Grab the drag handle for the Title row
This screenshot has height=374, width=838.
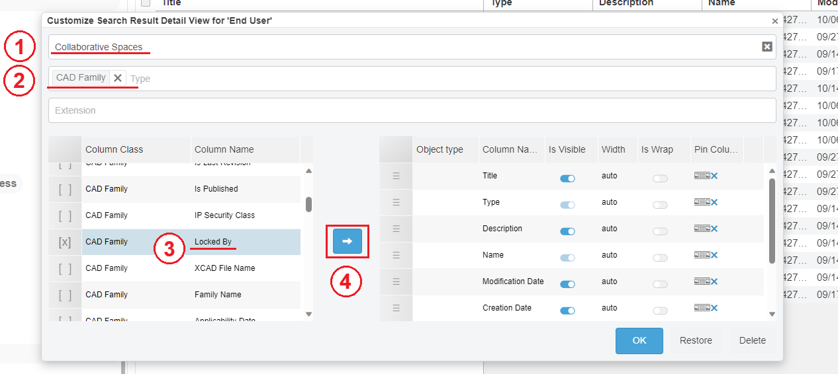396,176
